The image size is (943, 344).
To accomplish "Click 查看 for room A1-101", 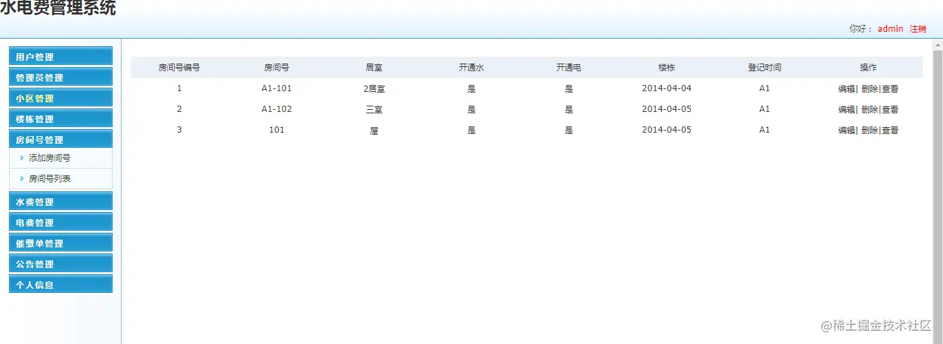I will [x=890, y=89].
